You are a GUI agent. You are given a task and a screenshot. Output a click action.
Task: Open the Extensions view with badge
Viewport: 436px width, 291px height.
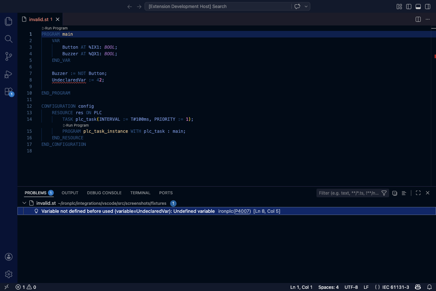(9, 92)
